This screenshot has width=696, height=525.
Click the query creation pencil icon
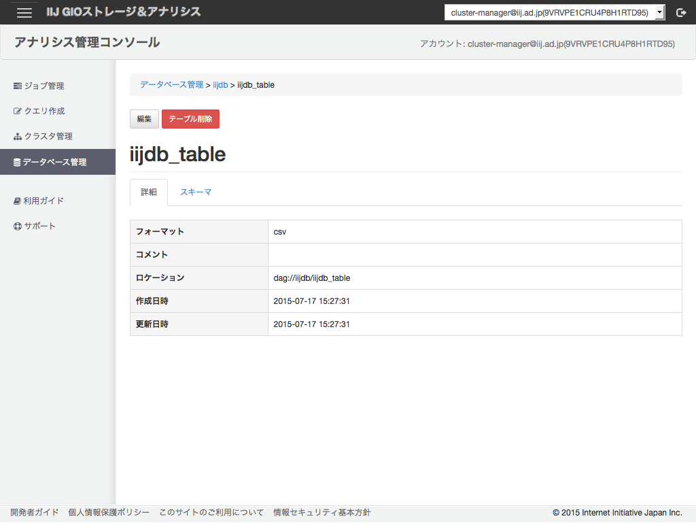[17, 111]
